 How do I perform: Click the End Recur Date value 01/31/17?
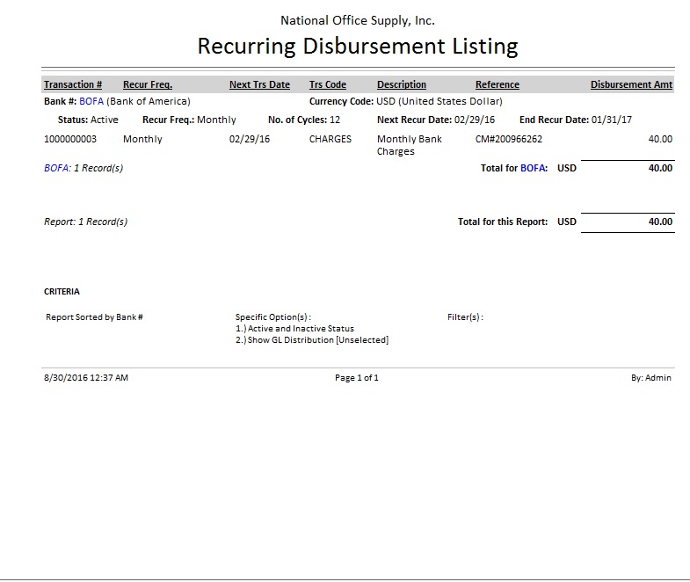coord(612,120)
